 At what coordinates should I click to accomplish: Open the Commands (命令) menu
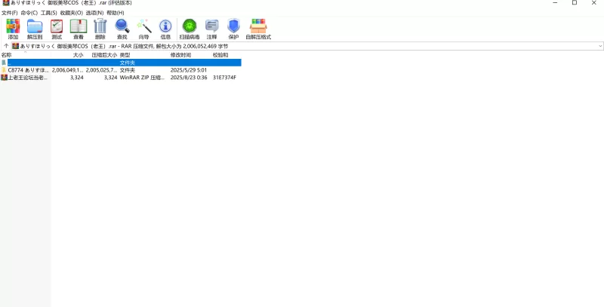(x=29, y=13)
